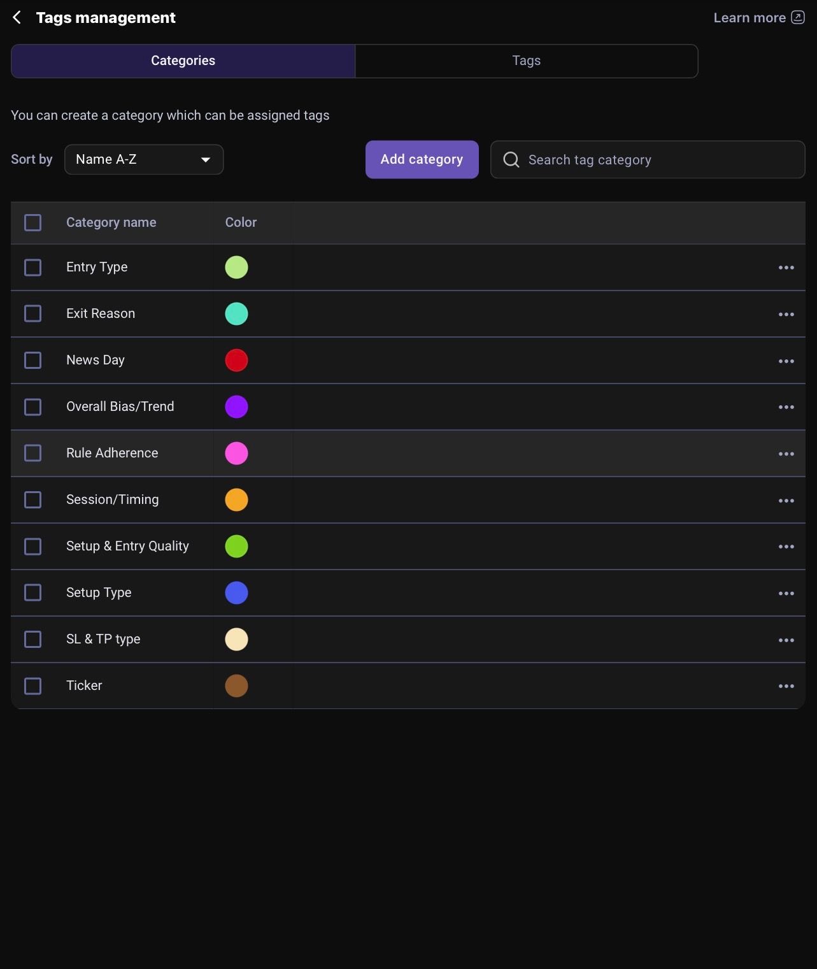Switch to the Tags tab
Screen dimensions: 817x969
(x=526, y=61)
